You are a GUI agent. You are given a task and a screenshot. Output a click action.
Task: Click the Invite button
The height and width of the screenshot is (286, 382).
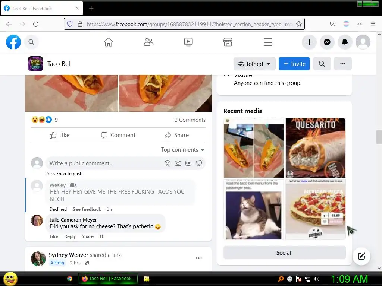coord(294,64)
